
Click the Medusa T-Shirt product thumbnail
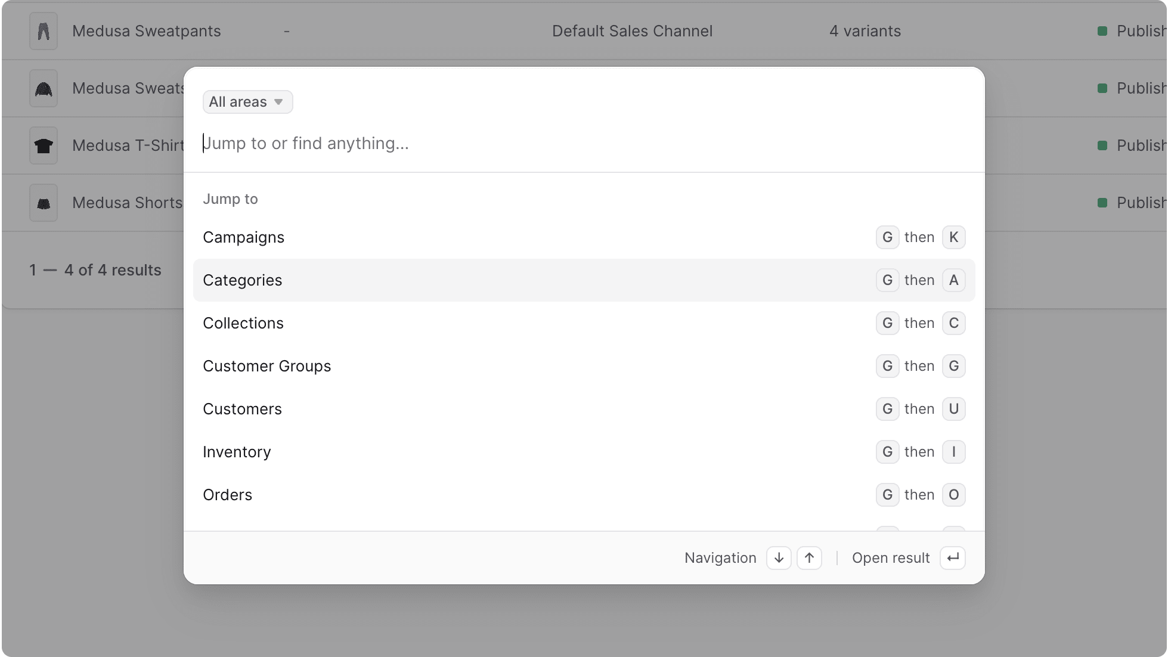pos(43,145)
